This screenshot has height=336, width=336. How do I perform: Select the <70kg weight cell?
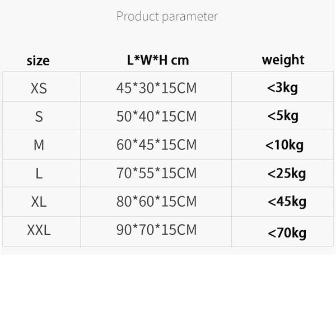[287, 232]
